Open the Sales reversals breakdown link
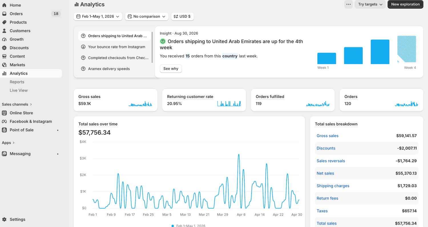 pos(331,161)
